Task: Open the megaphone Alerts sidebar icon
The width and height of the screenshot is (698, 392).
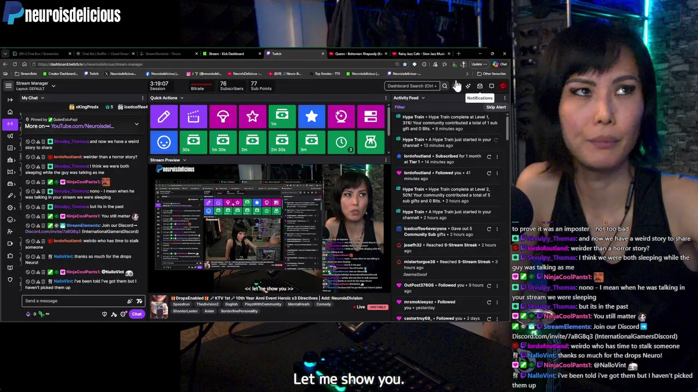Action: 10,136
